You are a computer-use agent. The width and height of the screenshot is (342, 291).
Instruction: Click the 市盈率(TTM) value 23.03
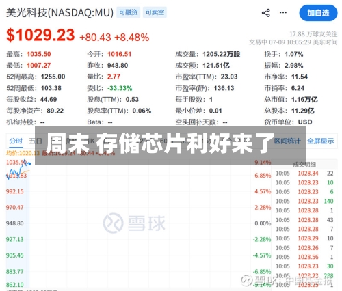click(x=229, y=77)
